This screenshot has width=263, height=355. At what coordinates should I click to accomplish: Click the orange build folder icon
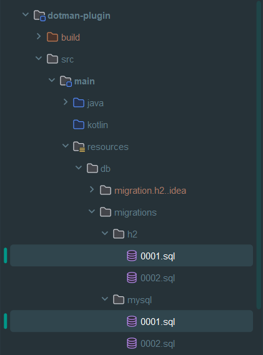point(52,37)
